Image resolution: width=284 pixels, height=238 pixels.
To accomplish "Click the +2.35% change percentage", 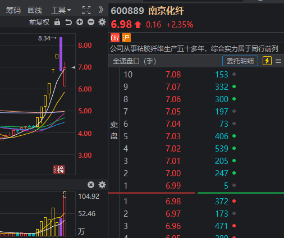I will pos(180,25).
